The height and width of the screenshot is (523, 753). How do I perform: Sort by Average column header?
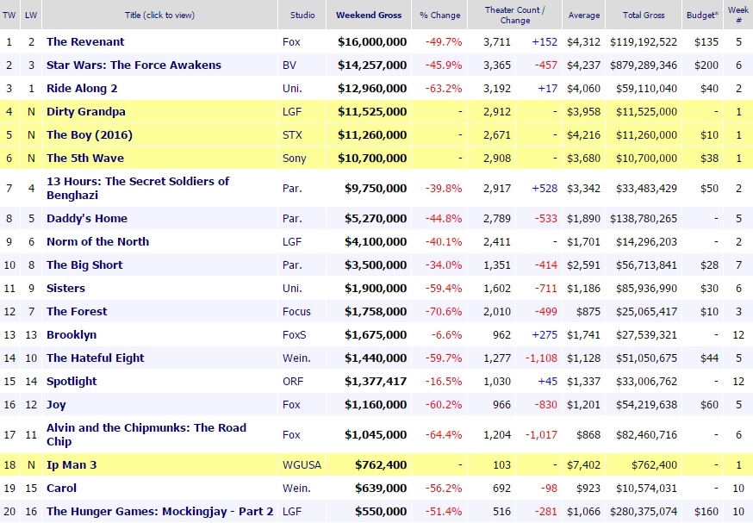583,15
